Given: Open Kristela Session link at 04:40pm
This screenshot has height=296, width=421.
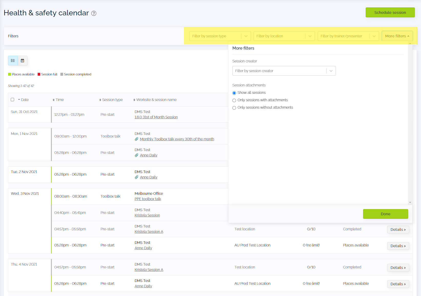Looking at the screenshot, I should (147, 215).
